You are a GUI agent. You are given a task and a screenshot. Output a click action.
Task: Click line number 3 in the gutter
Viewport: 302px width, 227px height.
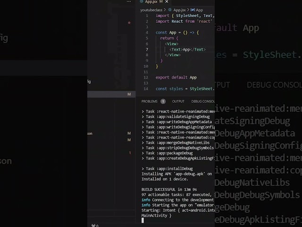point(147,27)
